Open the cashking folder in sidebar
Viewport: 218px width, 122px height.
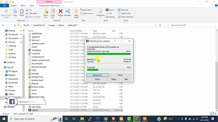coord(12,46)
